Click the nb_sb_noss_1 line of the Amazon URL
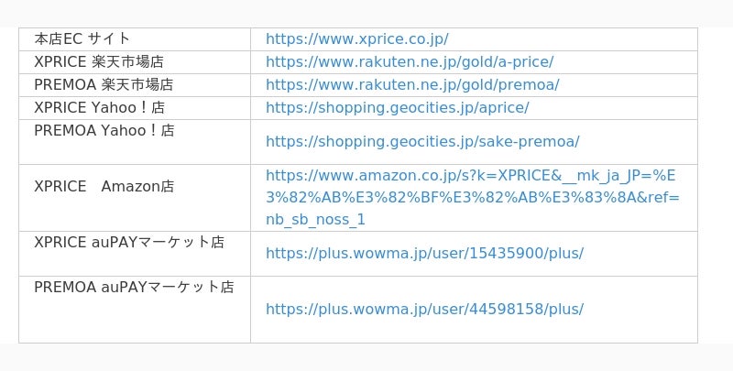The width and height of the screenshot is (733, 371). (315, 220)
